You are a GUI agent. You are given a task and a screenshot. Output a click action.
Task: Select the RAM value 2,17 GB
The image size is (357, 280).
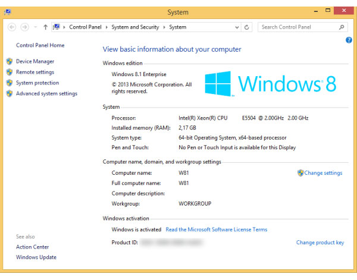(x=187, y=128)
